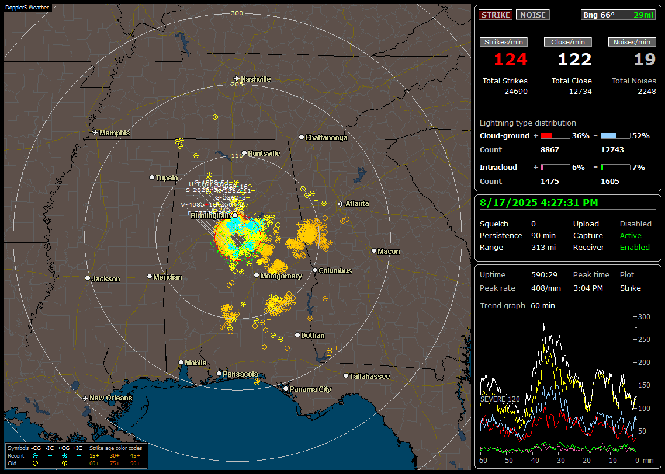Click the Upload status Disabled
The height and width of the screenshot is (474, 665).
(x=635, y=224)
